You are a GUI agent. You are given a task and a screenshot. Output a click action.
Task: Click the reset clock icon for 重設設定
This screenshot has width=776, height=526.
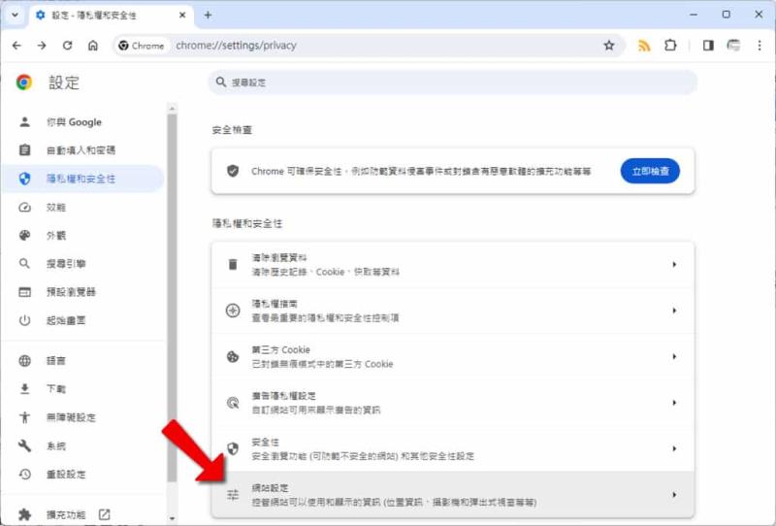[25, 474]
